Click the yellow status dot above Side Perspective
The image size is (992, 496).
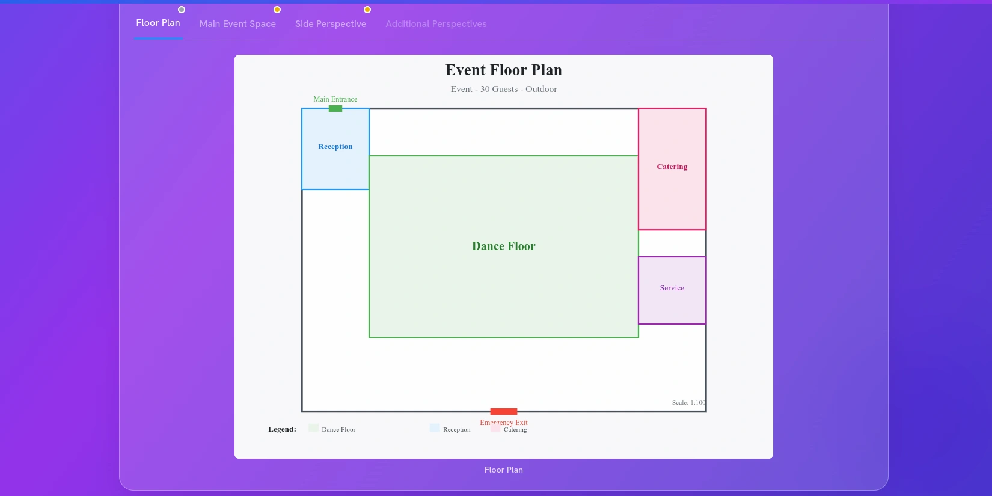point(367,10)
